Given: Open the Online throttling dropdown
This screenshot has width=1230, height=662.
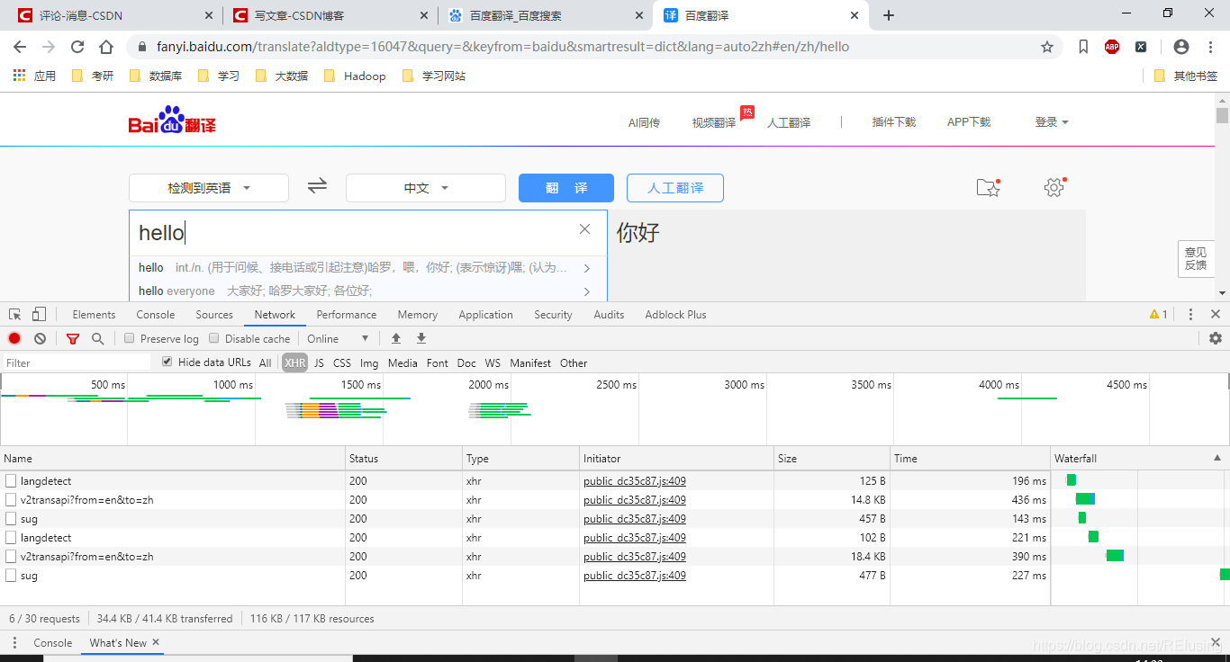Looking at the screenshot, I should pos(339,338).
